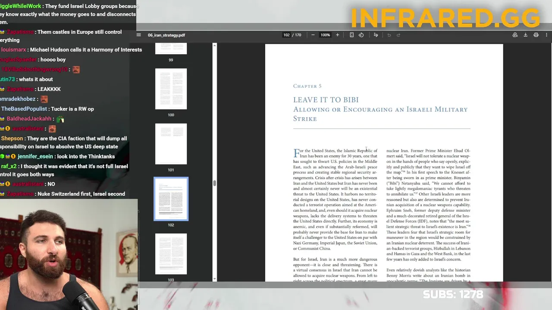Screen dimensions: 552x310
Task: Click the fit to page icon
Action: tap(351, 35)
